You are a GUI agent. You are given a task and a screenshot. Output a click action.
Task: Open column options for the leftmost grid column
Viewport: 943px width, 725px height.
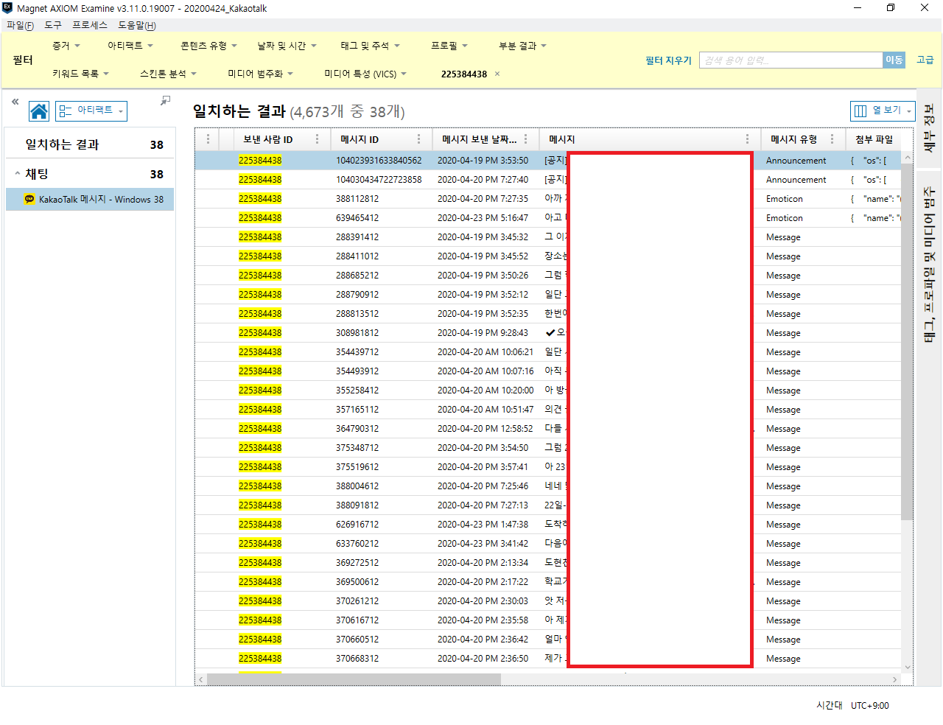point(208,139)
